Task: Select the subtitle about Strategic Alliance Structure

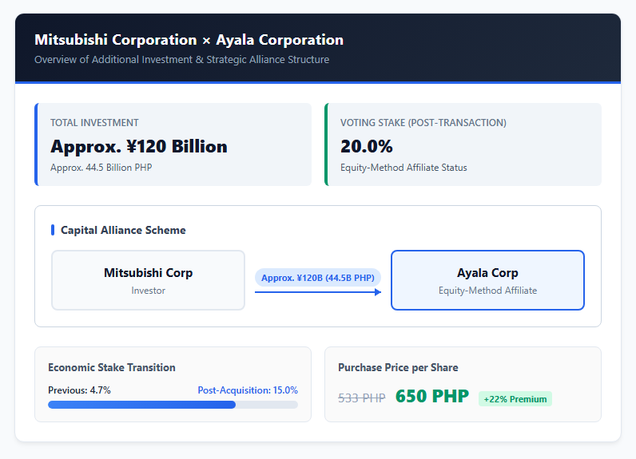Action: point(181,60)
